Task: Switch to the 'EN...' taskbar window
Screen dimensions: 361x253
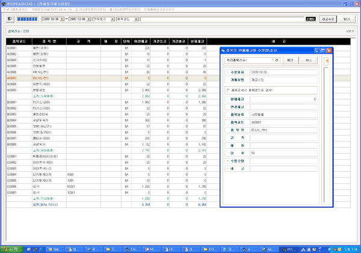Action: 134,249
